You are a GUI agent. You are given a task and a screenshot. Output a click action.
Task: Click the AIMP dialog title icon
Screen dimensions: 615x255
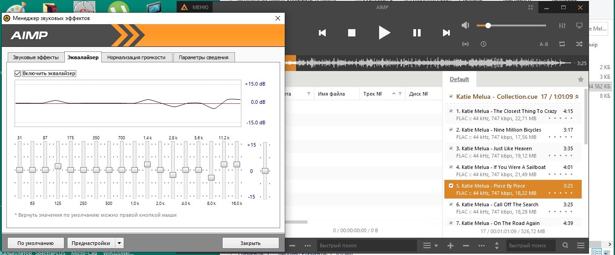pyautogui.click(x=6, y=18)
